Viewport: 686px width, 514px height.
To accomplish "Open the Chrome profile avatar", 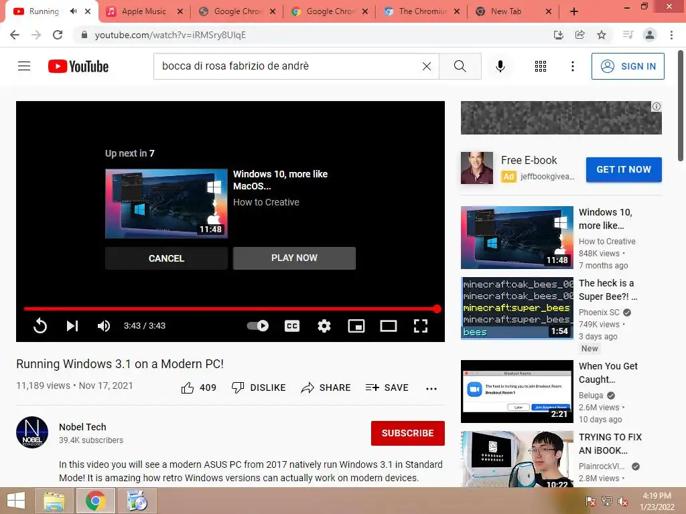I will [650, 35].
